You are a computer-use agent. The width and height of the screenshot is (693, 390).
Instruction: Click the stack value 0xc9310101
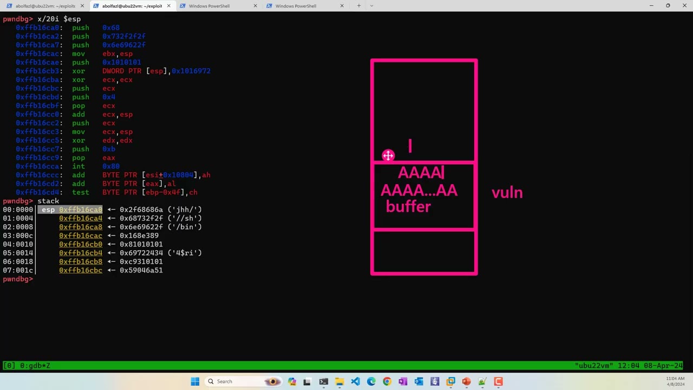141,262
